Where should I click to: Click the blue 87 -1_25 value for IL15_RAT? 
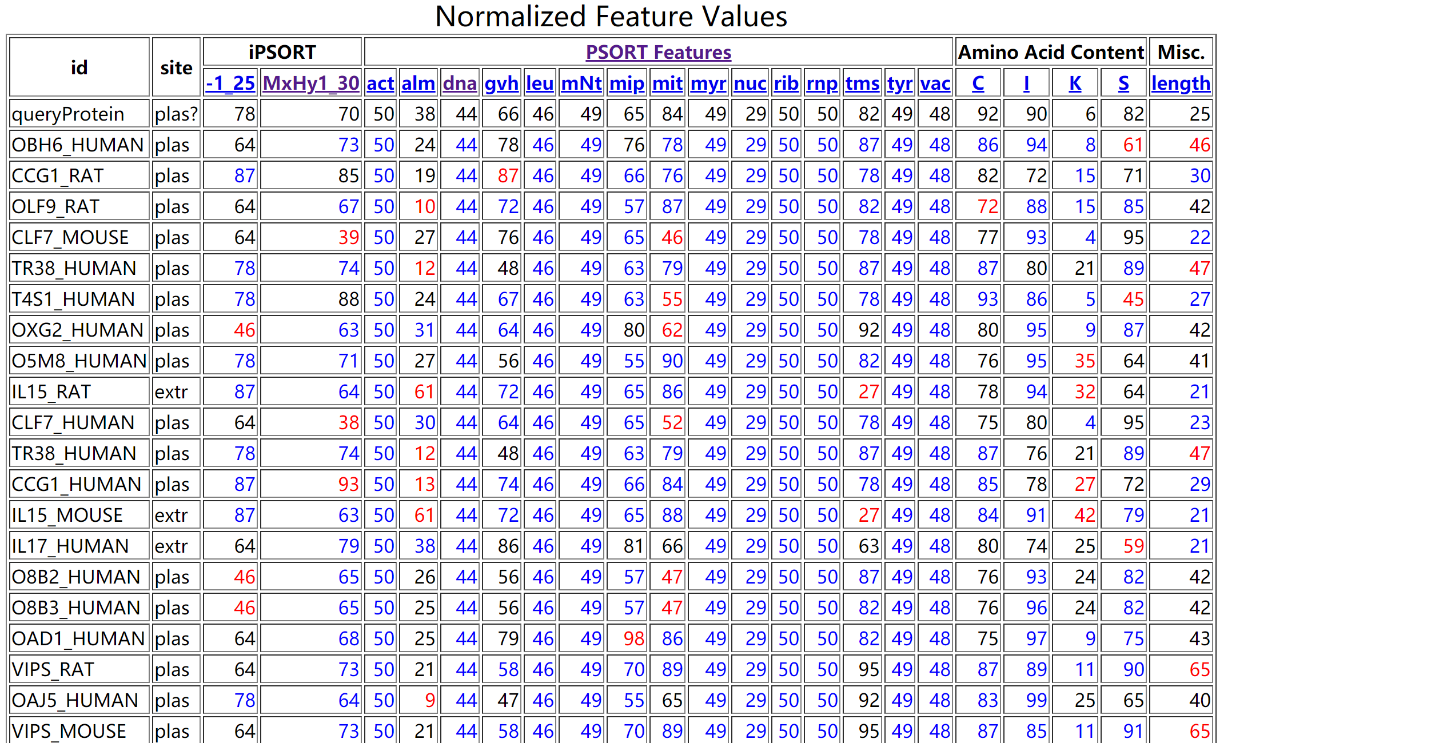tap(244, 392)
